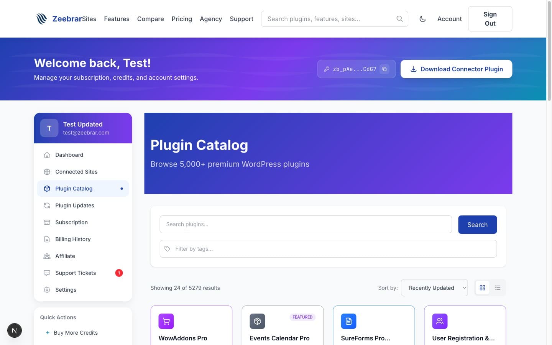This screenshot has height=345, width=552.
Task: Click the Billing History document icon
Action: pos(47,239)
